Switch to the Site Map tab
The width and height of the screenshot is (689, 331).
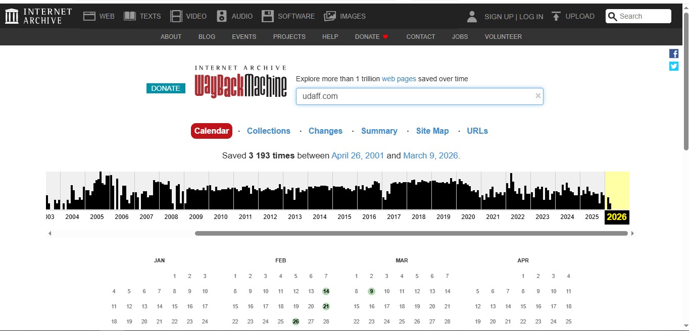click(432, 131)
